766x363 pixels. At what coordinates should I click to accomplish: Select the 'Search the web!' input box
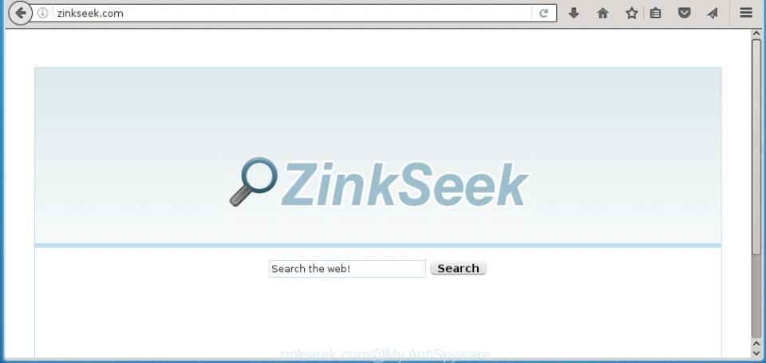[x=347, y=269]
